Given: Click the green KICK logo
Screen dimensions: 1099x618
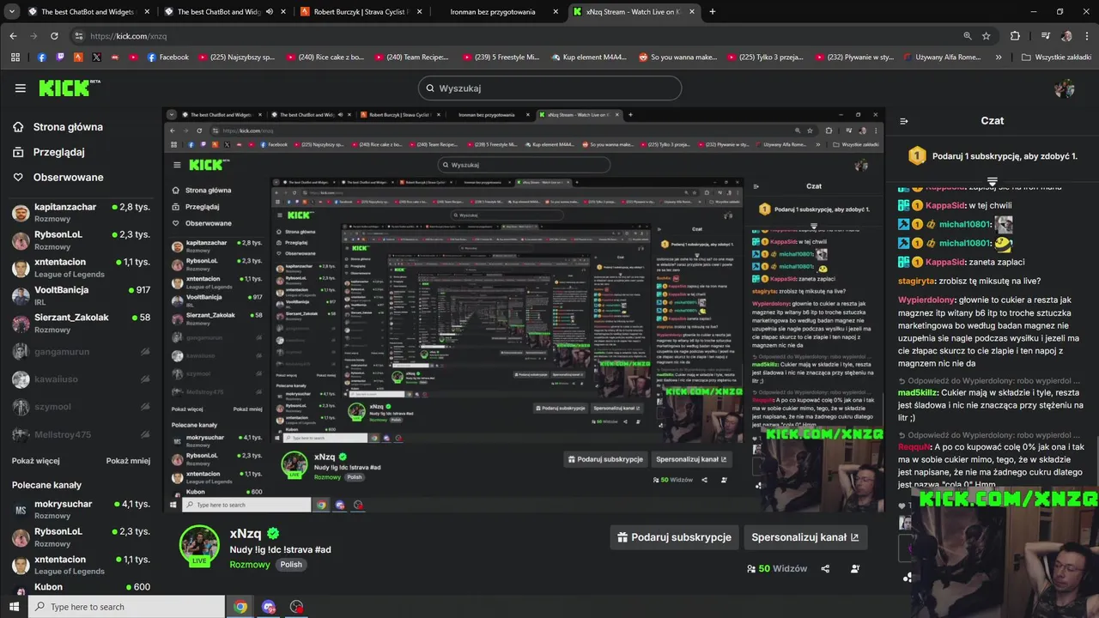Looking at the screenshot, I should tap(70, 88).
